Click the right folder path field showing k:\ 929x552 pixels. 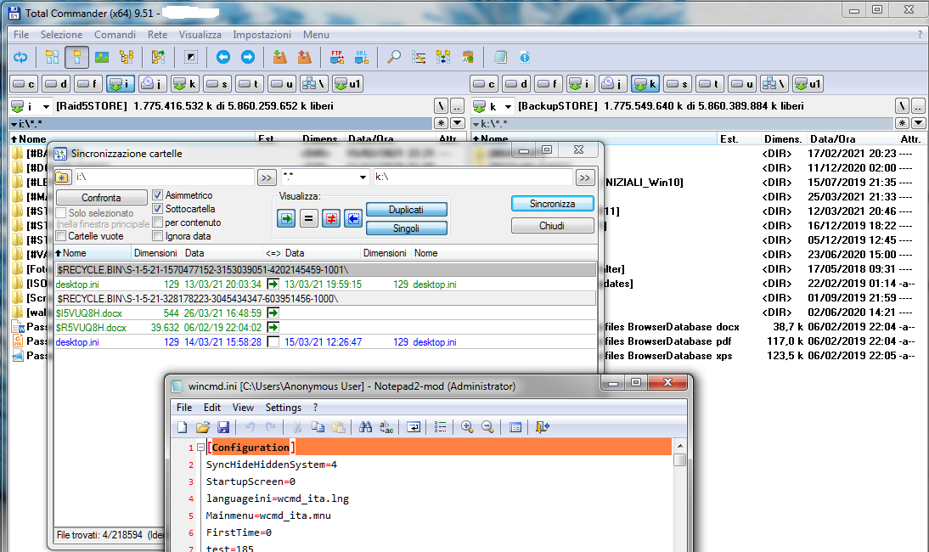(473, 177)
